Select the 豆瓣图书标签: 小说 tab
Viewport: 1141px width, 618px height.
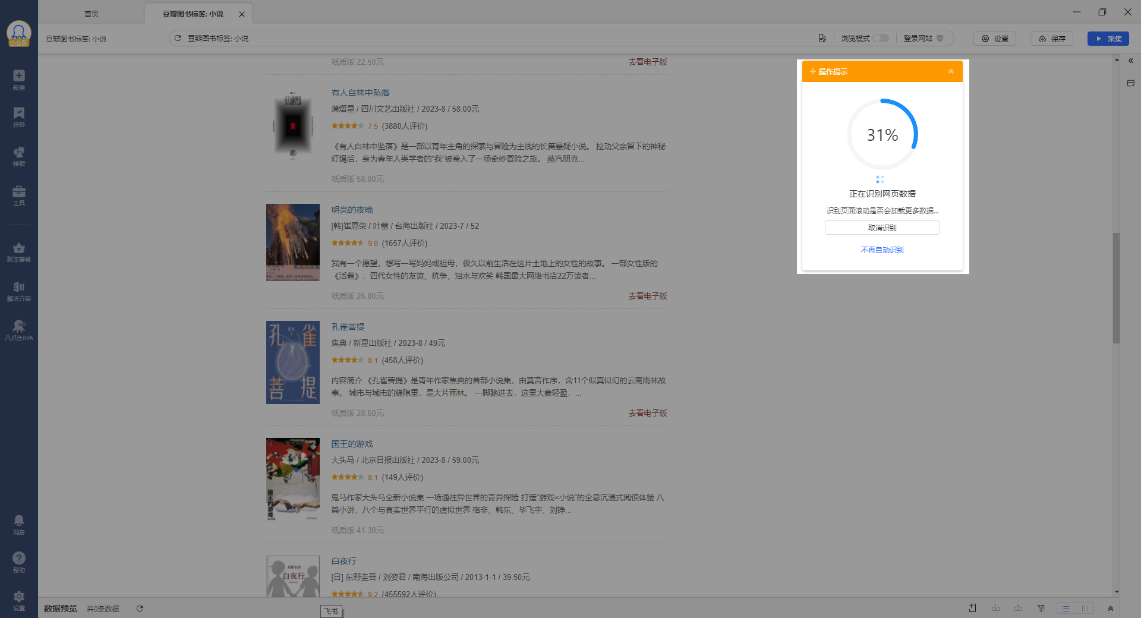[x=193, y=14]
